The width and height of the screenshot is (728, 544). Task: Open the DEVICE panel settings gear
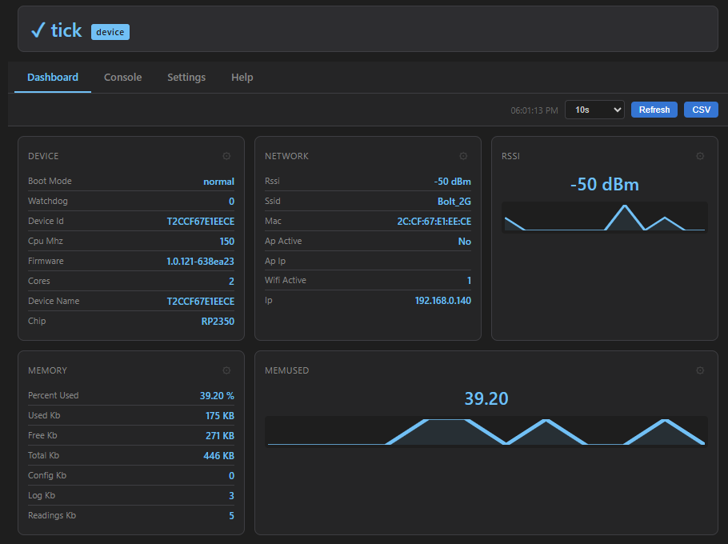pos(226,156)
